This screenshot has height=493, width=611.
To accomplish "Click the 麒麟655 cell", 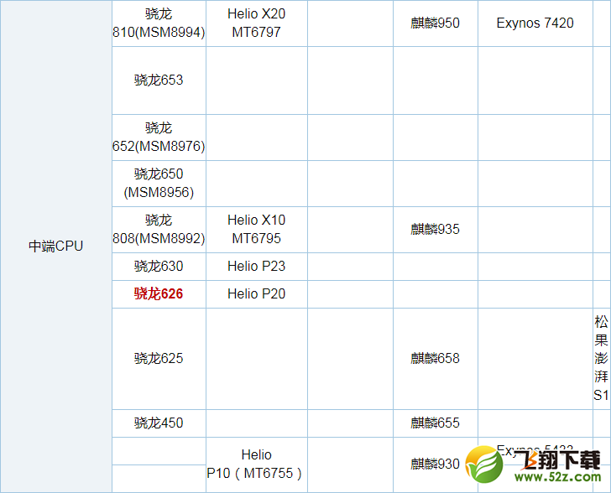I will pos(436,423).
